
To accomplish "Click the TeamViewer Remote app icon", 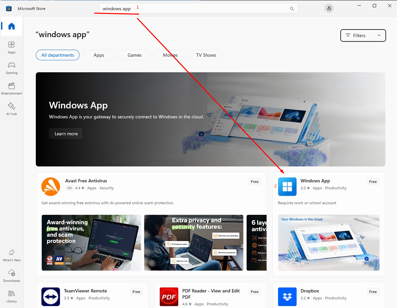I will [x=51, y=297].
